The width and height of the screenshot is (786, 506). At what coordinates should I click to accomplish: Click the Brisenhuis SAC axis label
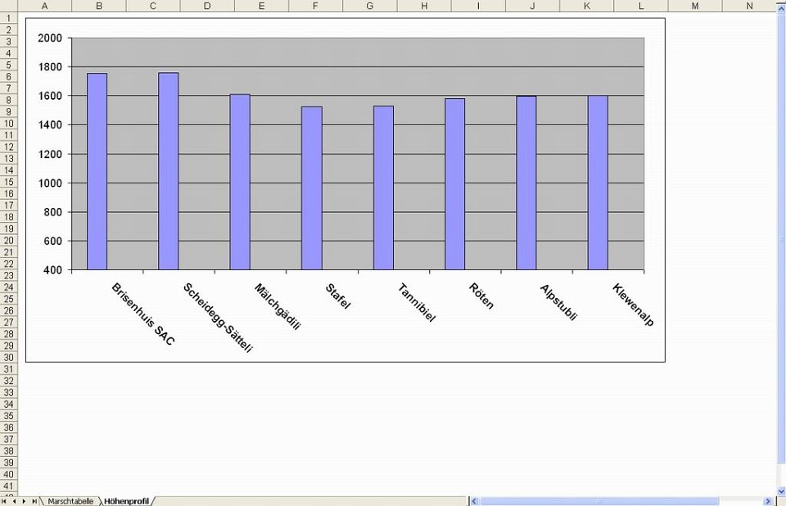coord(142,314)
